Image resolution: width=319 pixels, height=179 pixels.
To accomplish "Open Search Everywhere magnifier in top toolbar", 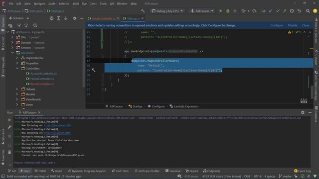I will pyautogui.click(x=308, y=11).
